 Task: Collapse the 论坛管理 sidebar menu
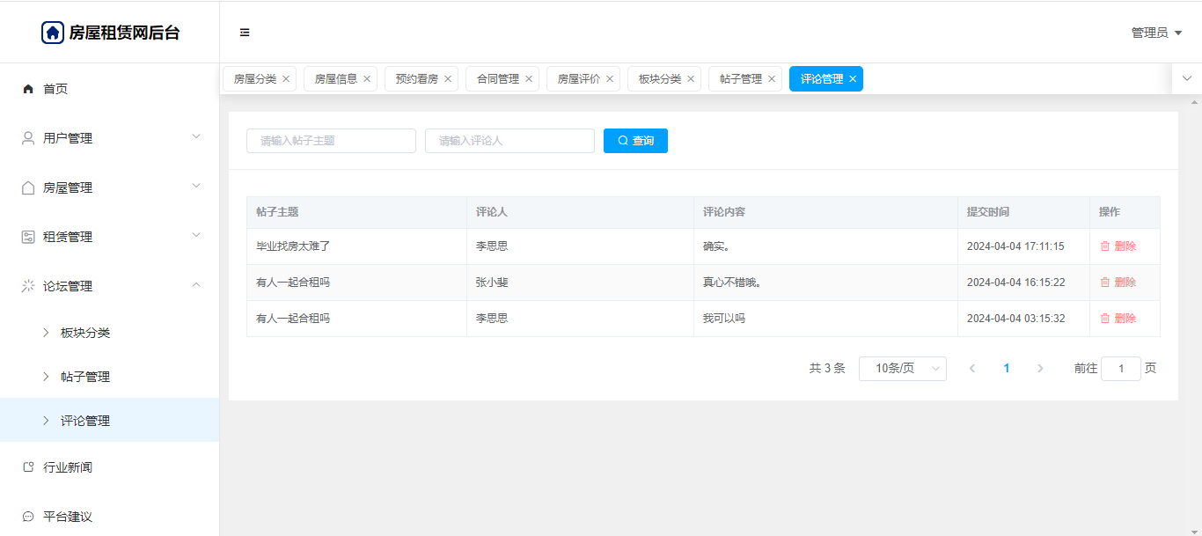(x=109, y=286)
